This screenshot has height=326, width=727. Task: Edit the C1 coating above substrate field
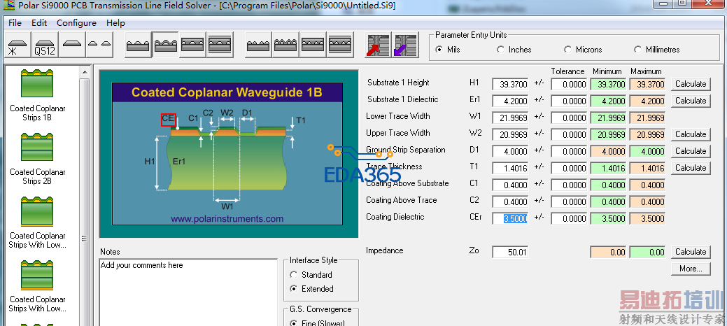510,185
